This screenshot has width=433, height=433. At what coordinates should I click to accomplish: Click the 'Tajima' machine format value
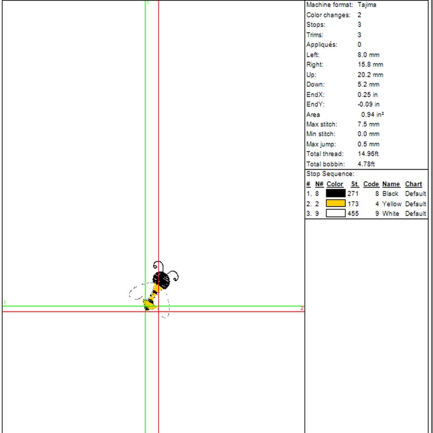366,5
